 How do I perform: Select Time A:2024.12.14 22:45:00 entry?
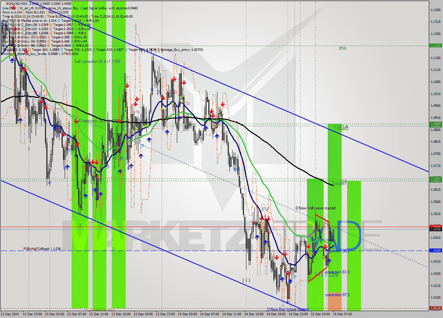point(23,16)
